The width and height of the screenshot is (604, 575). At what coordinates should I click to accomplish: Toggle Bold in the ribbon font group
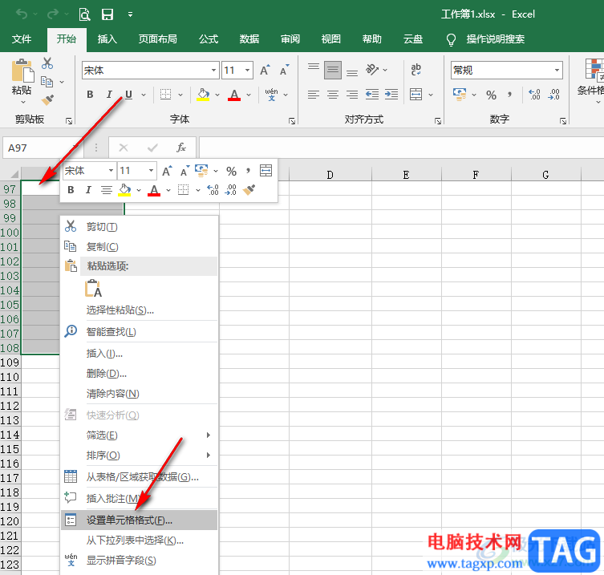point(90,95)
